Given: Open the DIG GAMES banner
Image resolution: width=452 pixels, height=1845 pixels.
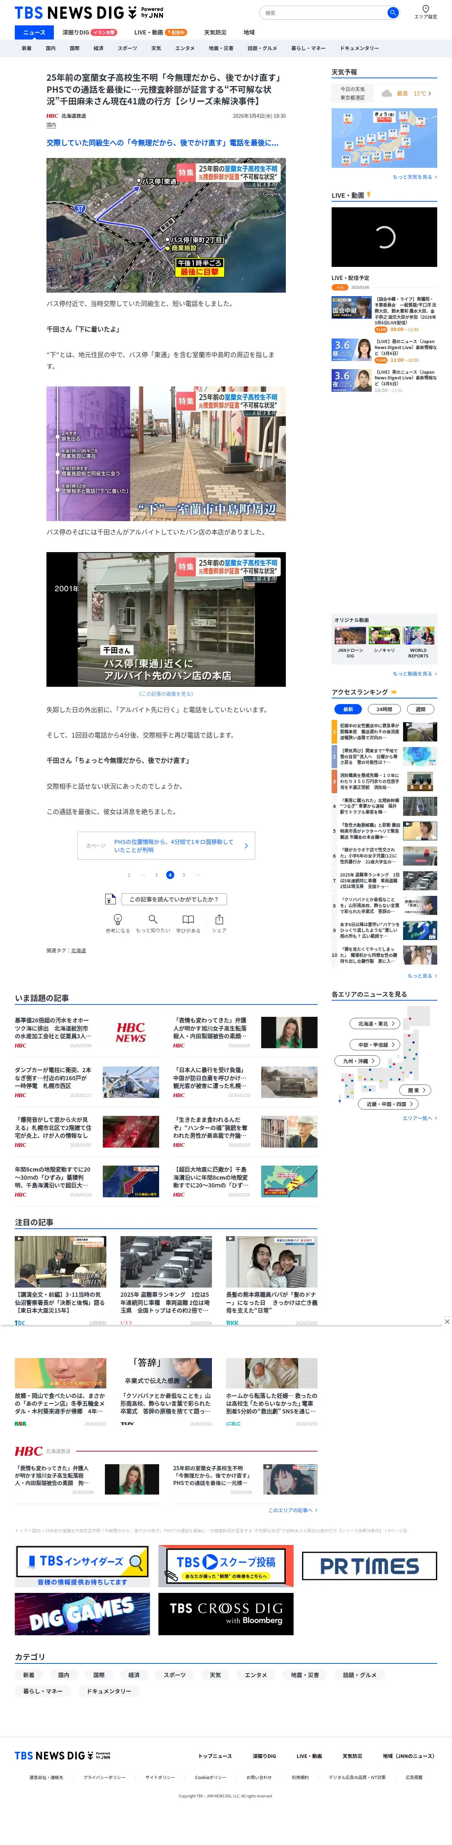Looking at the screenshot, I should point(82,1614).
